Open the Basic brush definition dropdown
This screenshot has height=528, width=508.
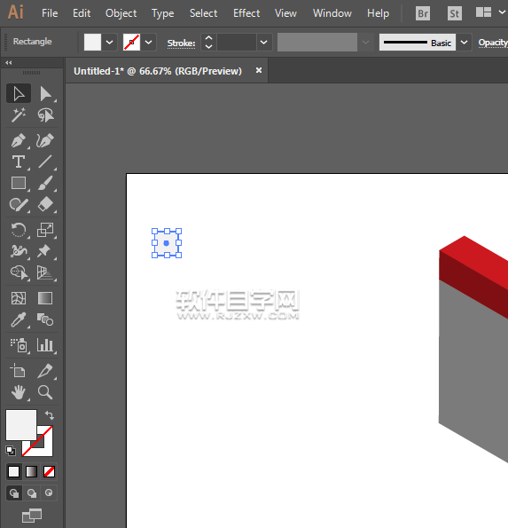point(464,43)
